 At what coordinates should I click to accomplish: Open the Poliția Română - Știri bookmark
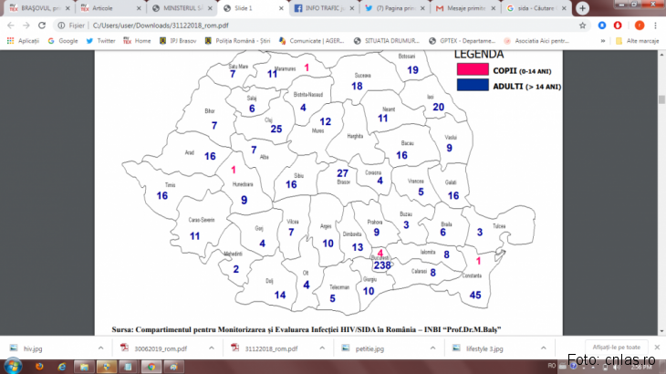(x=237, y=41)
